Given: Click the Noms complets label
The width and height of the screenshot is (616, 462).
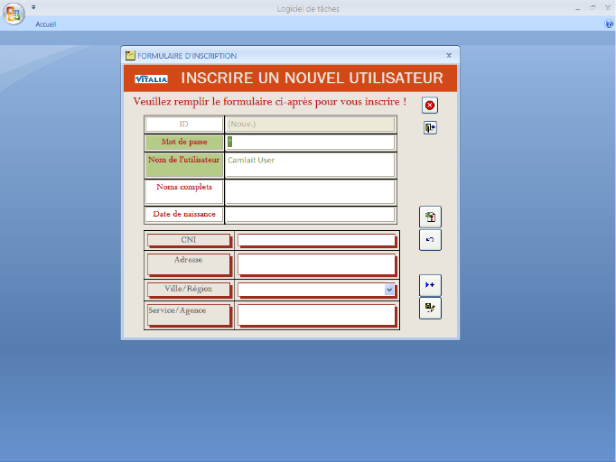Looking at the screenshot, I should tap(184, 192).
